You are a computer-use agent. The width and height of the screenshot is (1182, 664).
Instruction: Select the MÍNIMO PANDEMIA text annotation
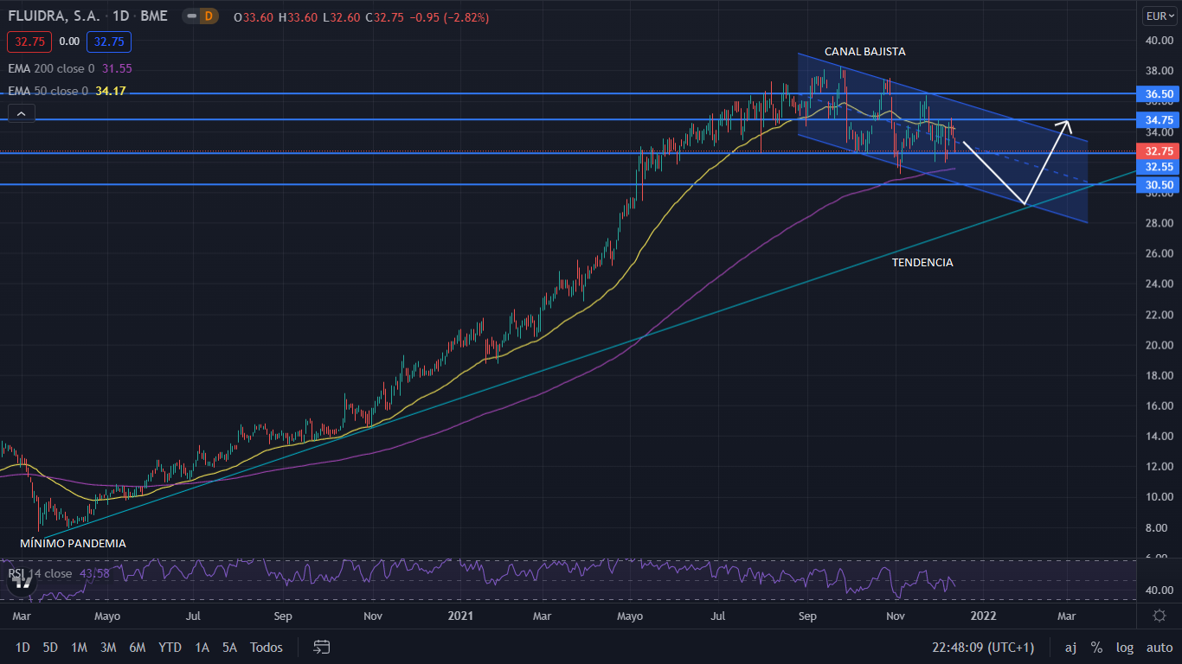pos(73,544)
